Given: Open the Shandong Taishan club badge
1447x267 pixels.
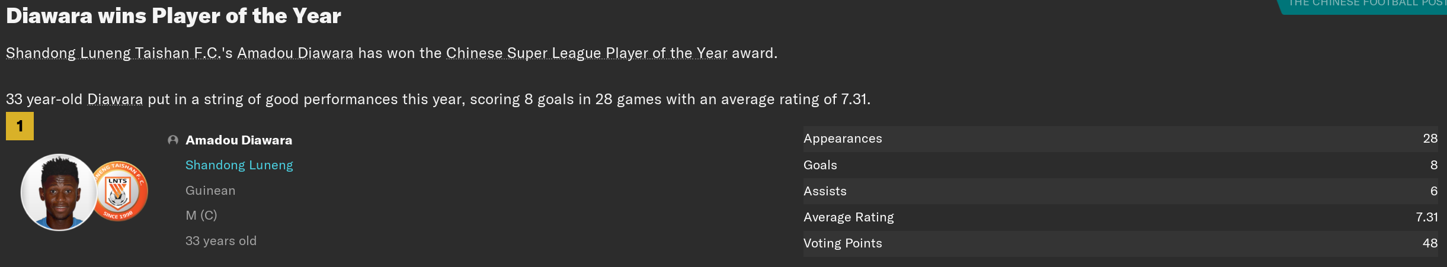Looking at the screenshot, I should click(120, 191).
